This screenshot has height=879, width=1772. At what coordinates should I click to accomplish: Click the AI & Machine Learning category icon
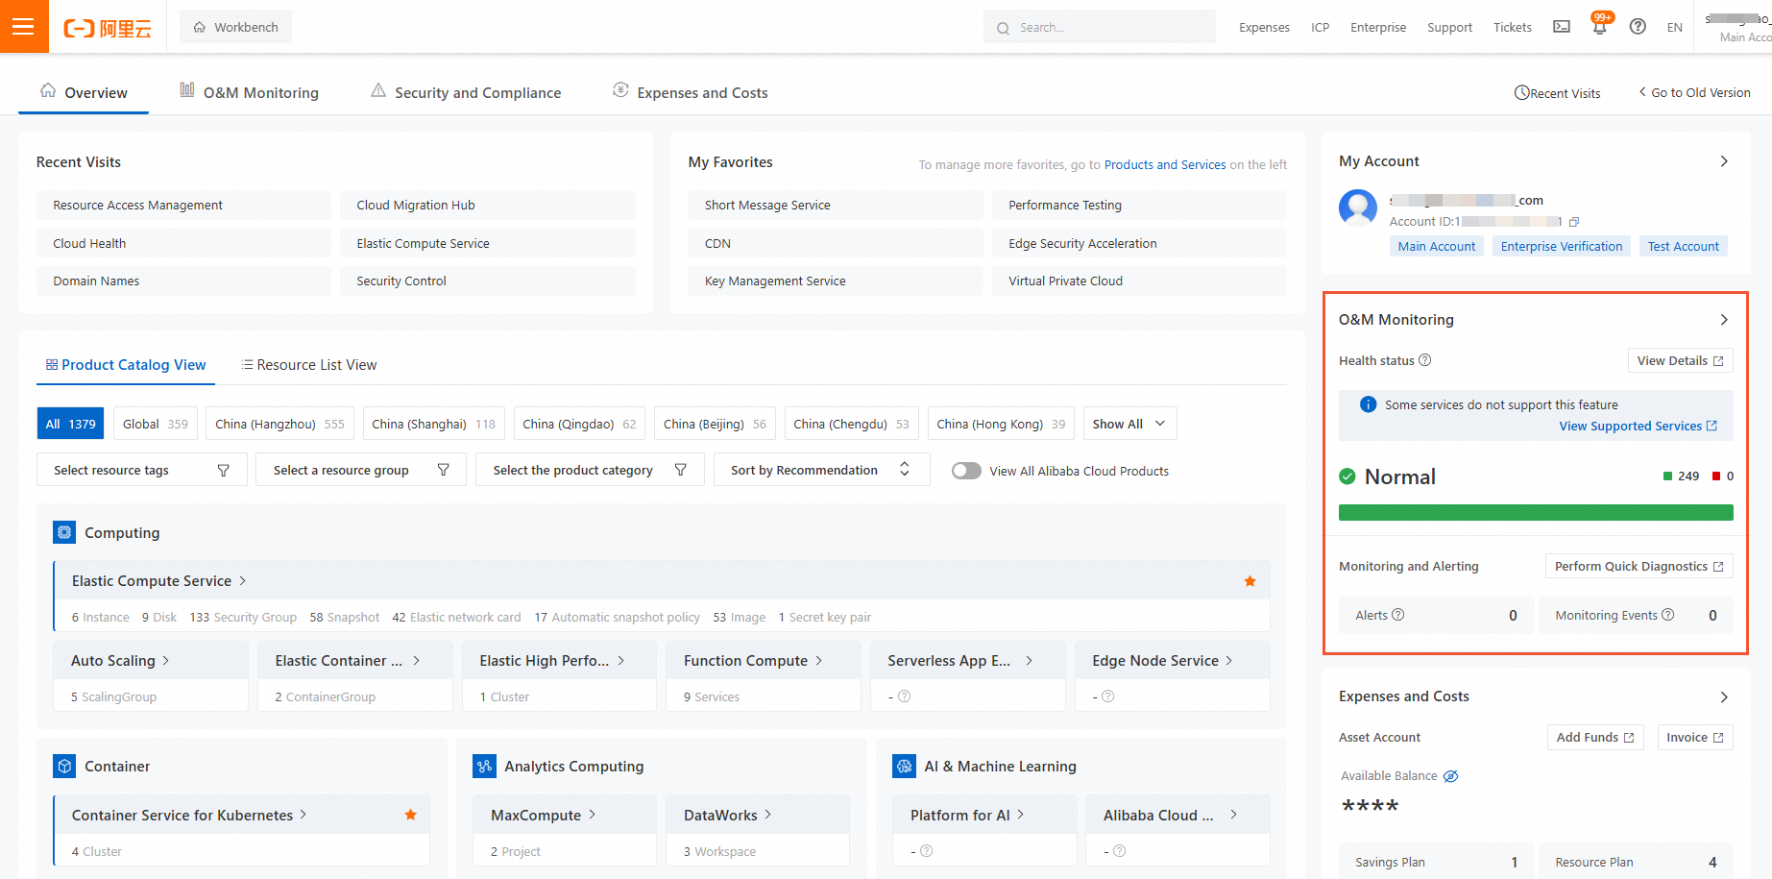[x=904, y=766]
